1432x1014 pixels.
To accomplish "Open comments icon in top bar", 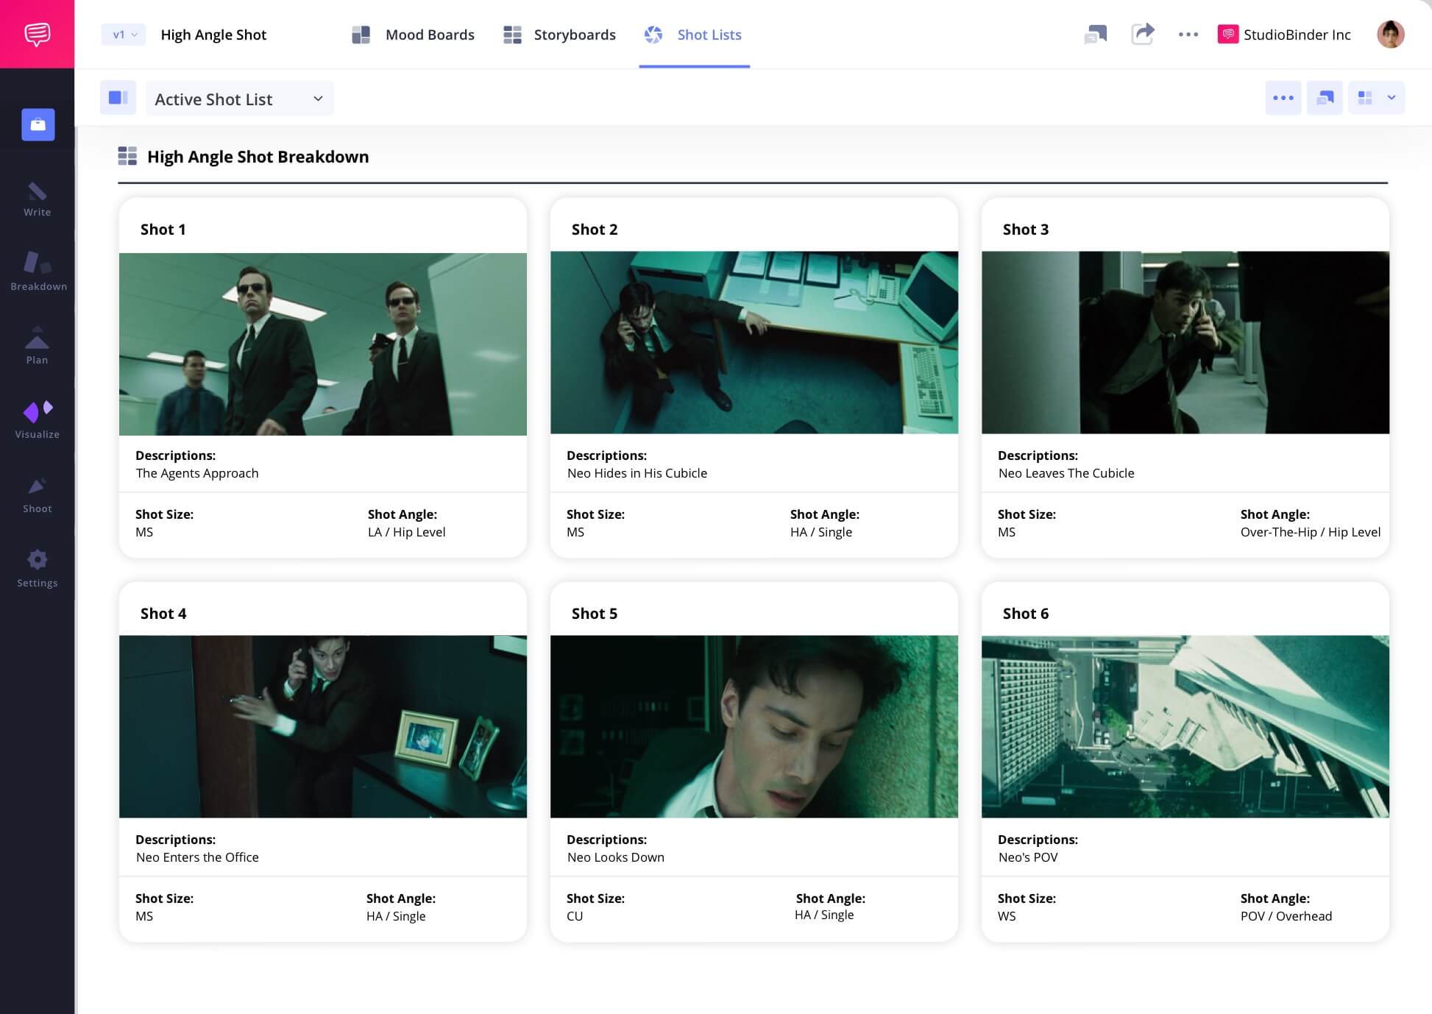I will point(1095,34).
